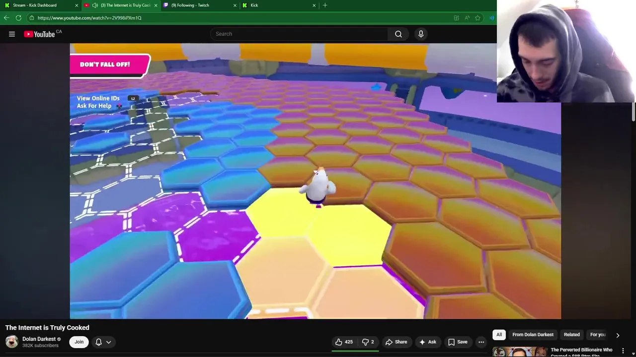Close the Kick tab
This screenshot has height=357, width=636.
pos(314,5)
